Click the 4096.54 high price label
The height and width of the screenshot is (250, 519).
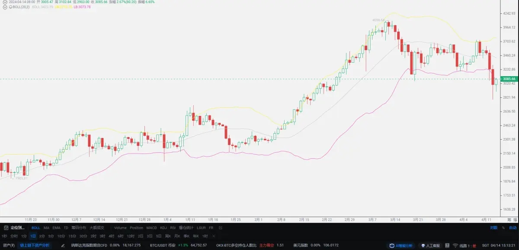tap(378, 20)
